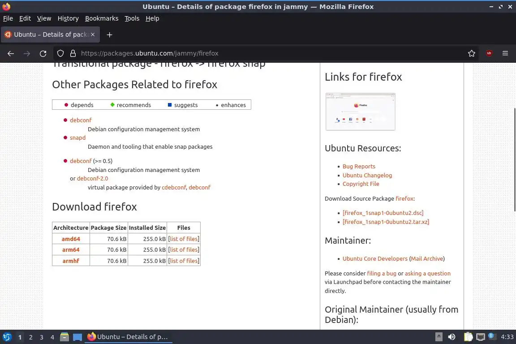This screenshot has height=344, width=516.
Task: Click the Package Size column header
Action: [108, 228]
